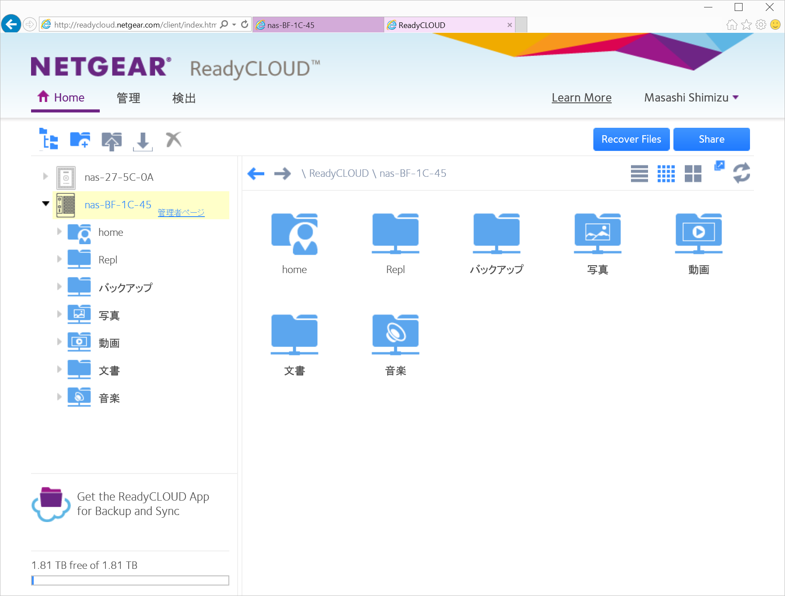Switch to list view layout
The width and height of the screenshot is (785, 596).
pos(639,174)
